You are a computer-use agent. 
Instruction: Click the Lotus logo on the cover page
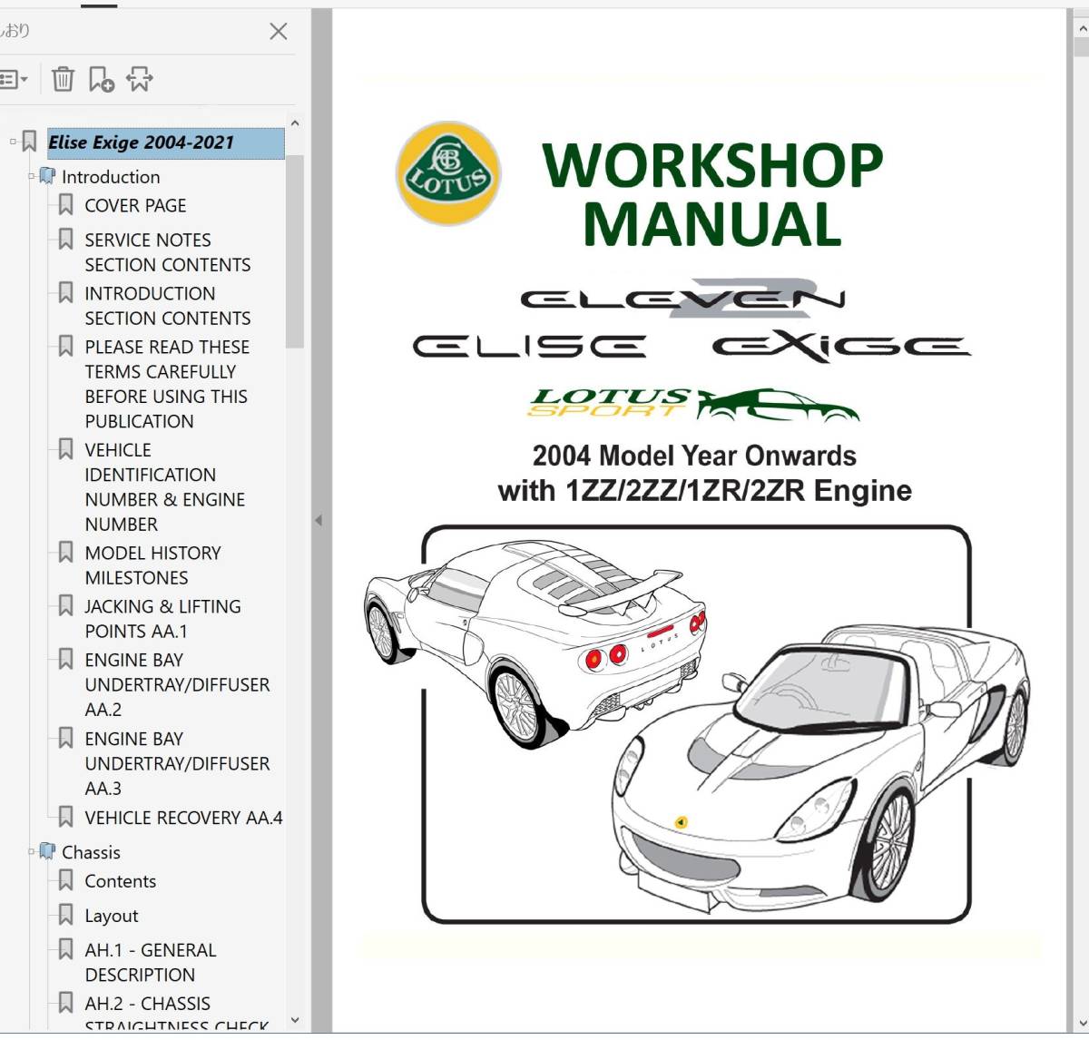coord(448,173)
